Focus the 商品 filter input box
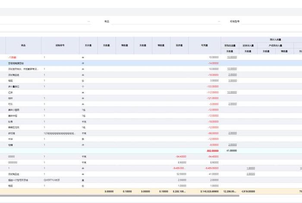 coord(164,21)
